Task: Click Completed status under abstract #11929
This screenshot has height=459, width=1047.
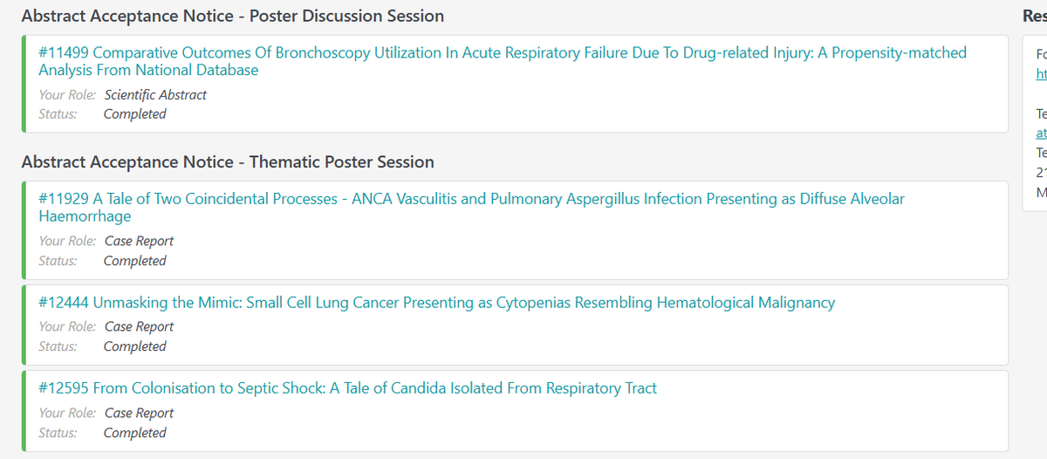Action: (x=134, y=261)
